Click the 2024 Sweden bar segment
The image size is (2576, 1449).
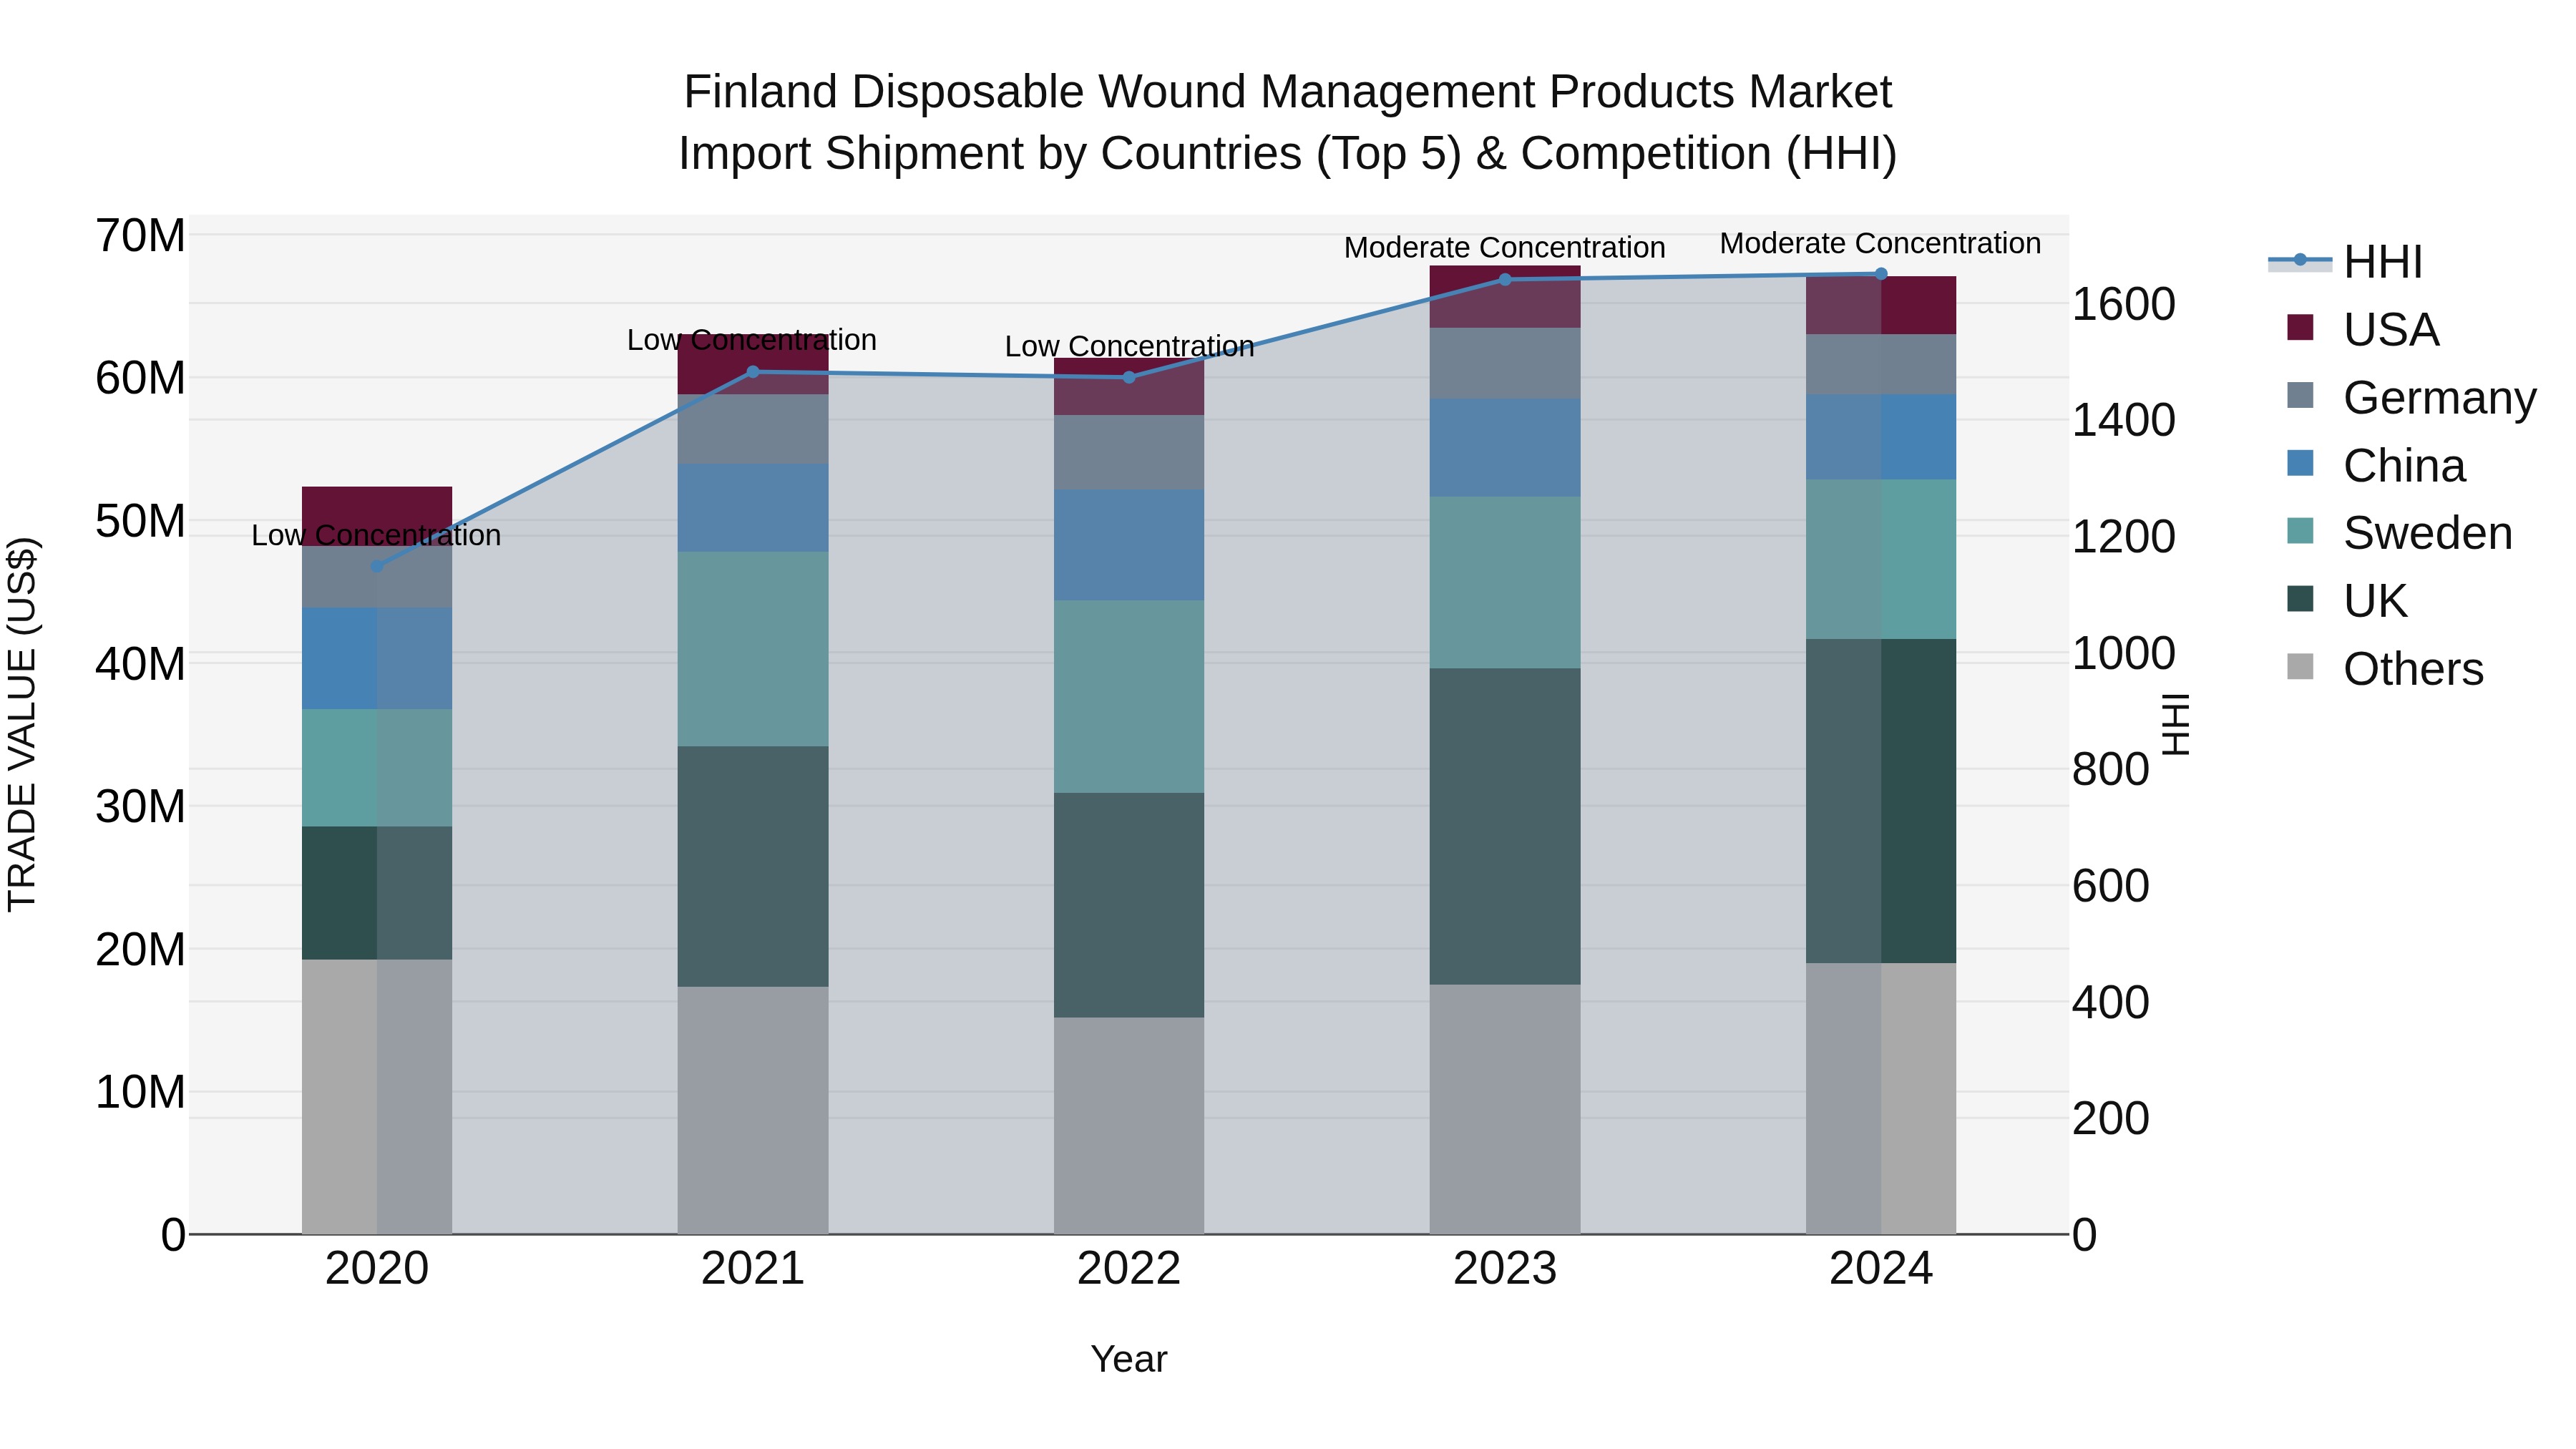1881,560
